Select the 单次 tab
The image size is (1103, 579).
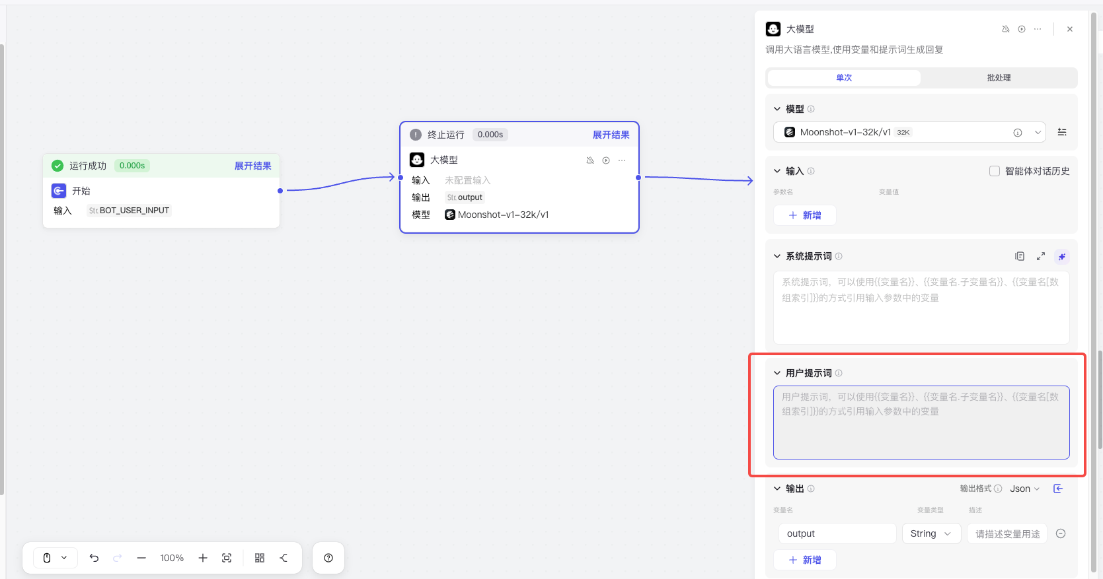[844, 78]
